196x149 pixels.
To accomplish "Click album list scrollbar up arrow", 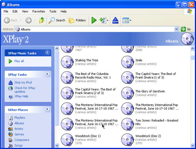I will coord(192,48).
